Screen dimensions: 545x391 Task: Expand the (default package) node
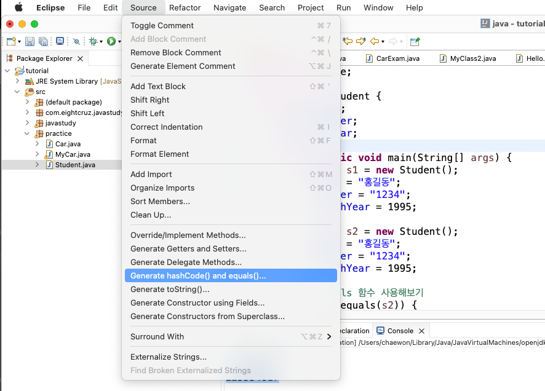click(x=28, y=102)
